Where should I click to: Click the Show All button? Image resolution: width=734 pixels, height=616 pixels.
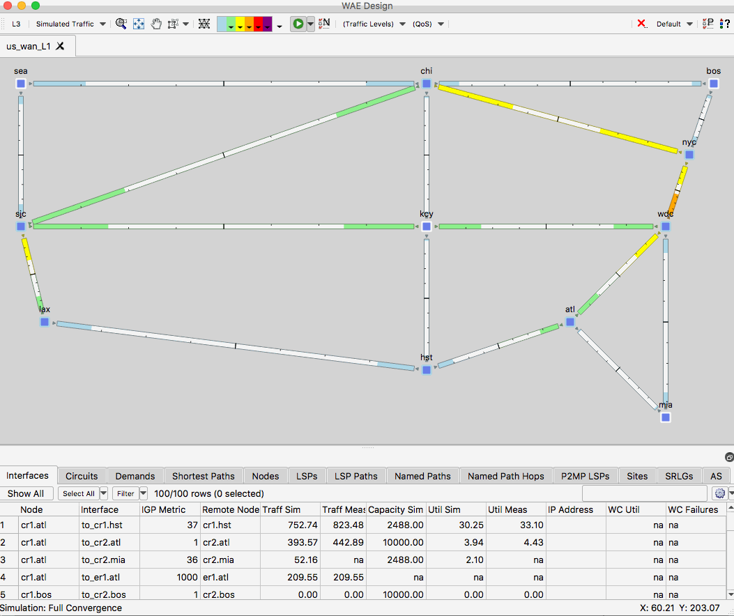pyautogui.click(x=26, y=493)
